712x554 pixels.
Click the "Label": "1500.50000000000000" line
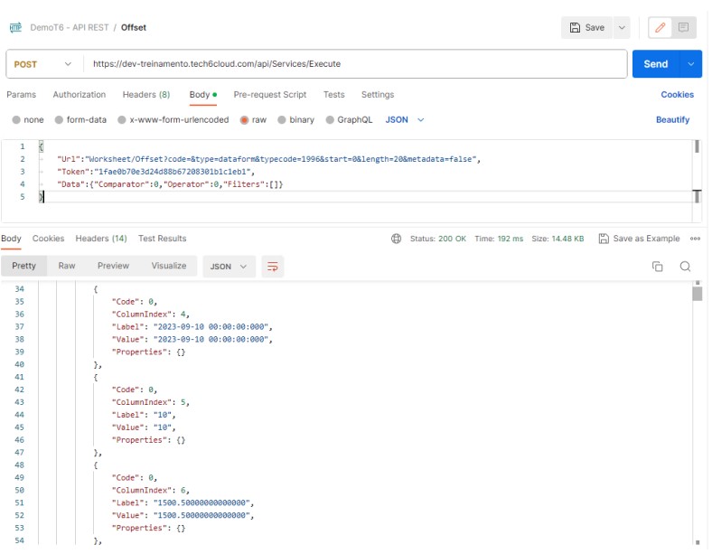183,503
